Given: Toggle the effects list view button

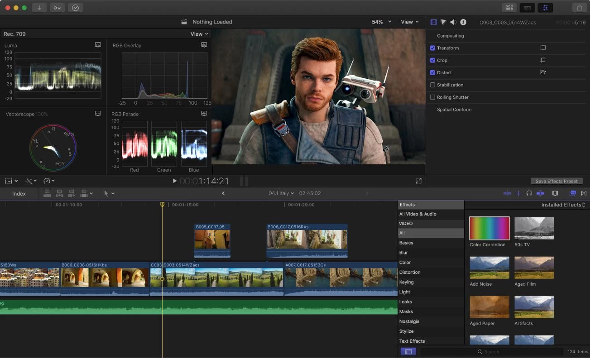Looking at the screenshot, I should [408, 351].
